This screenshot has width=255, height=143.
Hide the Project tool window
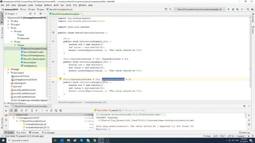pos(45,14)
